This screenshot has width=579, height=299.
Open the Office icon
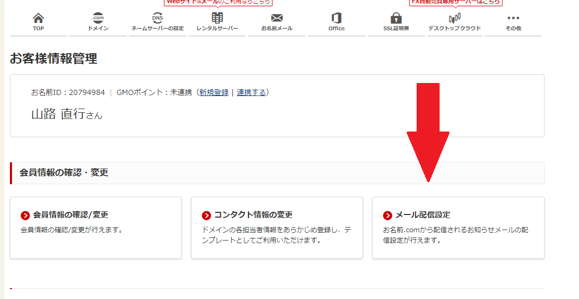click(336, 18)
